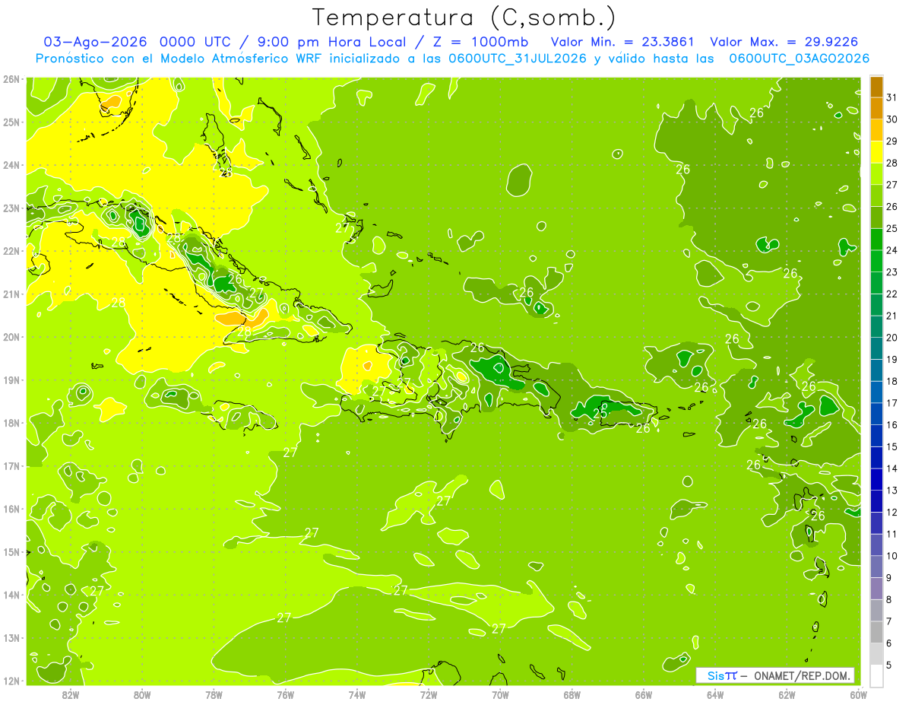Click the 'Temperatura (C,somb.)' map title
912x705 pixels.
pos(464,17)
